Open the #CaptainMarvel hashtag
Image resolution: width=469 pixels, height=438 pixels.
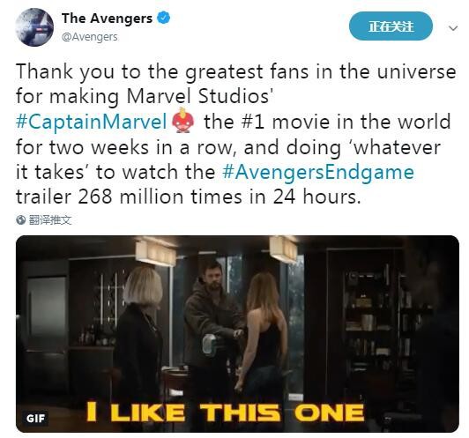point(91,122)
